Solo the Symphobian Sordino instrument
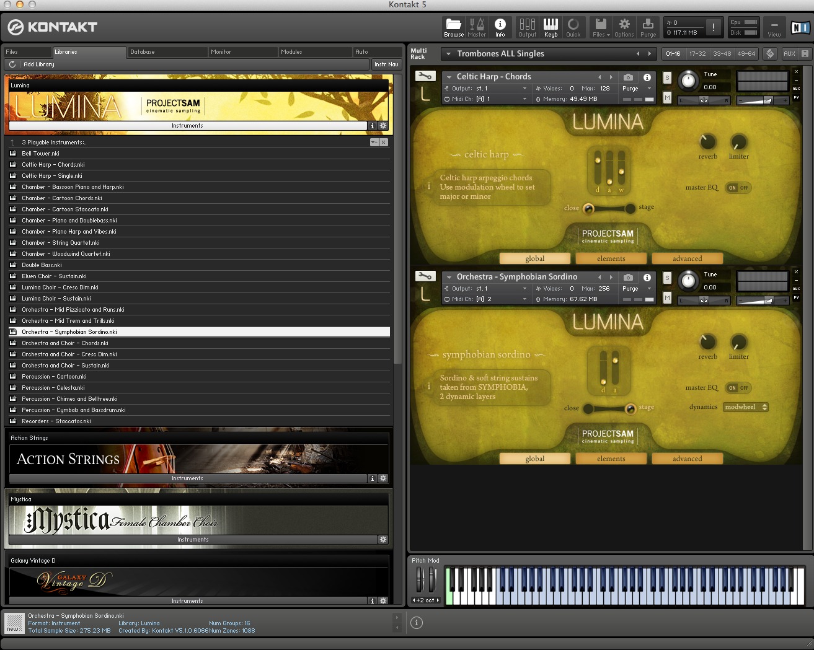This screenshot has width=814, height=650. [x=667, y=278]
